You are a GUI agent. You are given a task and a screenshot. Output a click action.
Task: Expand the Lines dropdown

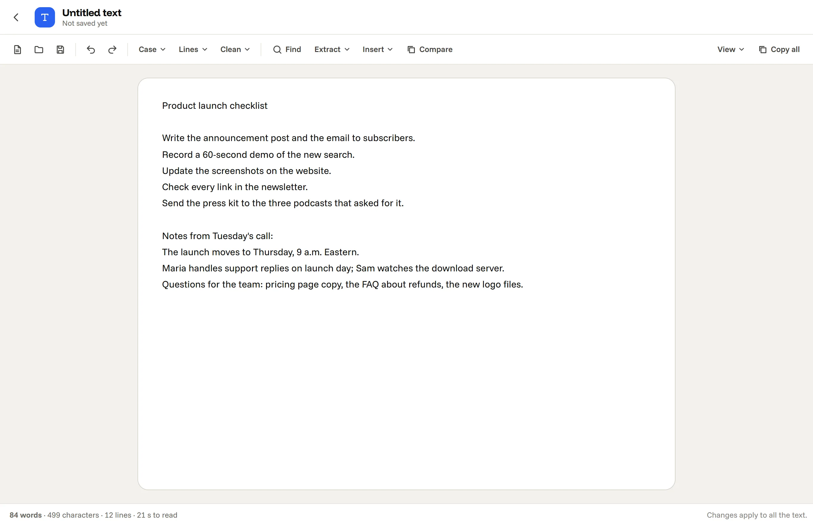(193, 50)
